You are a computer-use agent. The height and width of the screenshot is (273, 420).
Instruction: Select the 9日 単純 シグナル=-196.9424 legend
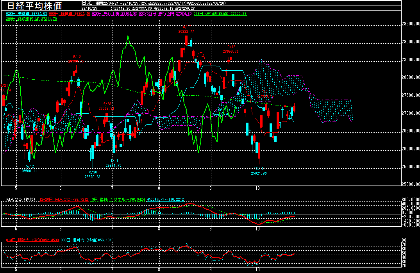118,200
